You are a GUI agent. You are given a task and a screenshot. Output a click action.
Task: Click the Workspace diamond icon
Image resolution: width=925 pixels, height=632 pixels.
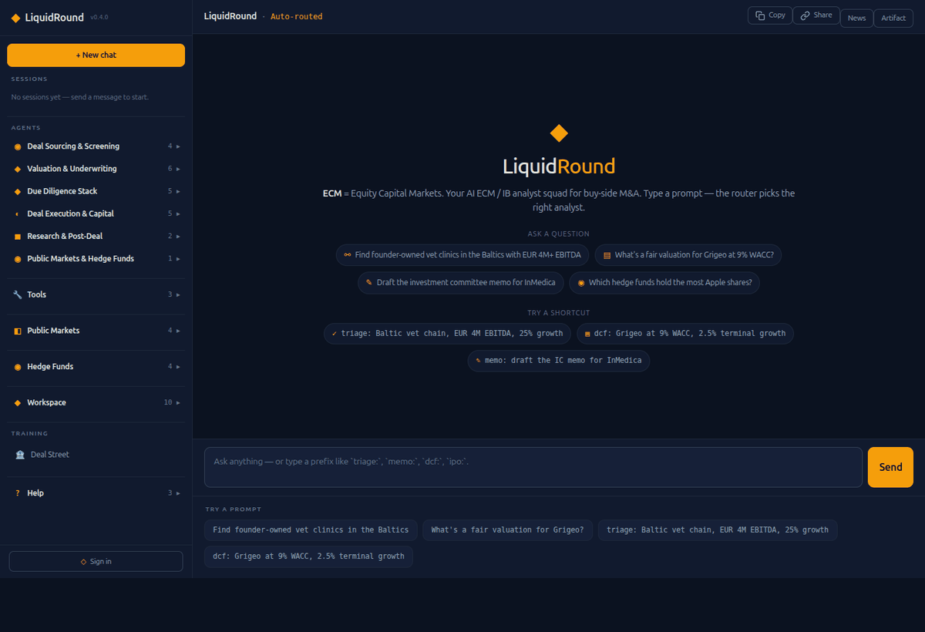click(x=18, y=402)
